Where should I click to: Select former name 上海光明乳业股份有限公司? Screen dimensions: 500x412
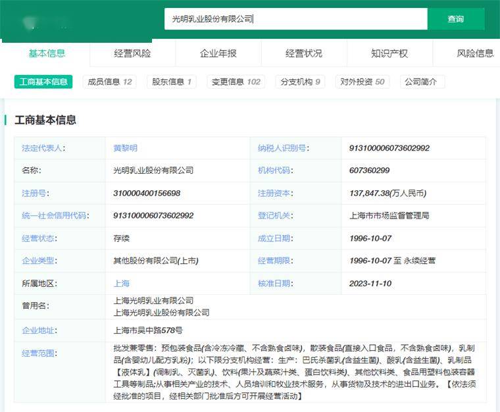[x=161, y=313]
